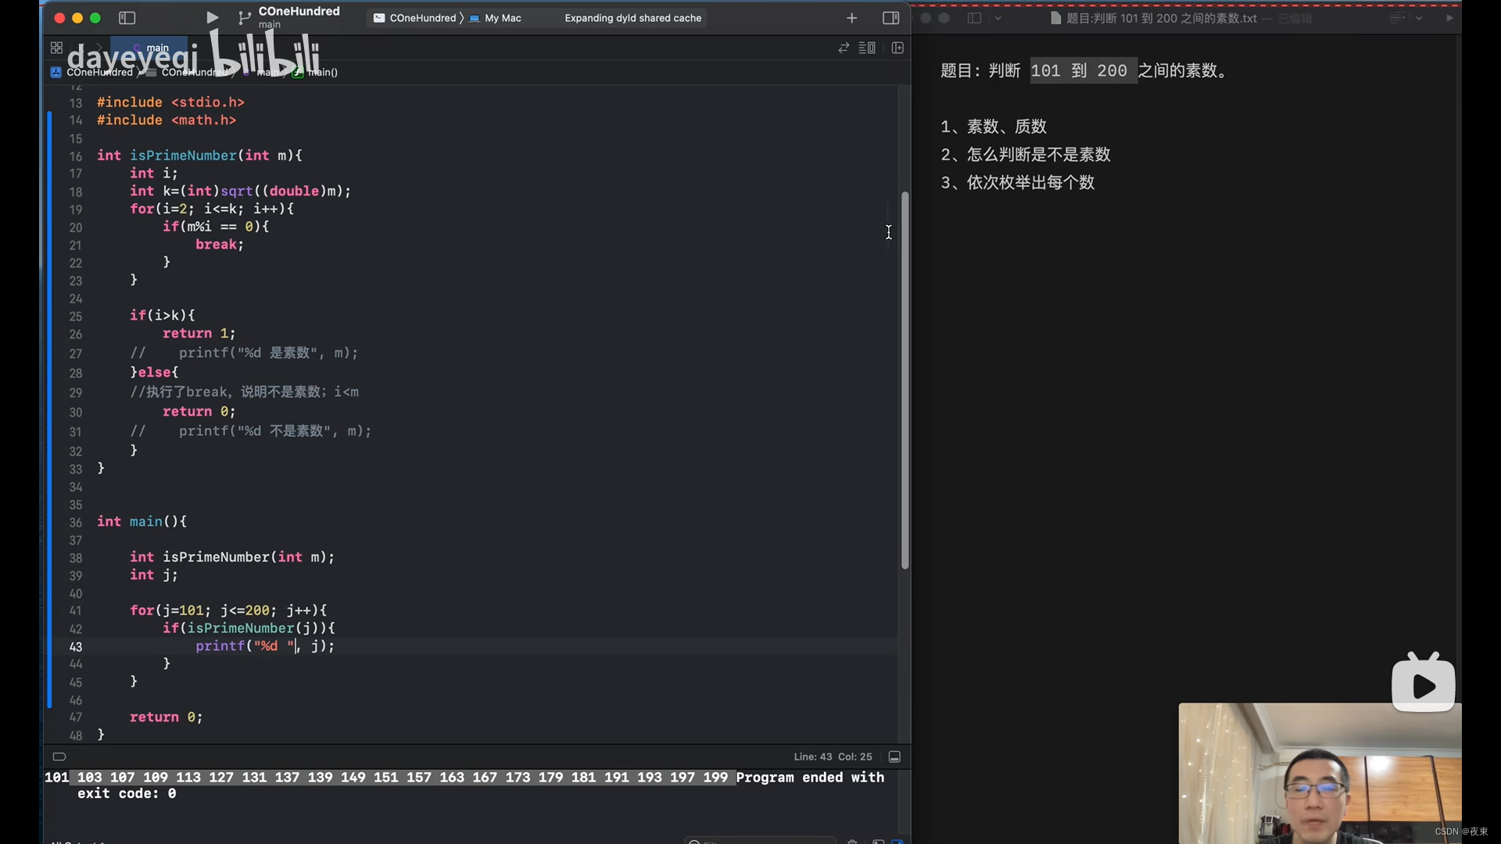Viewport: 1501px width, 844px height.
Task: Toggle the Xcode navigator sidebar visibility
Action: (127, 17)
